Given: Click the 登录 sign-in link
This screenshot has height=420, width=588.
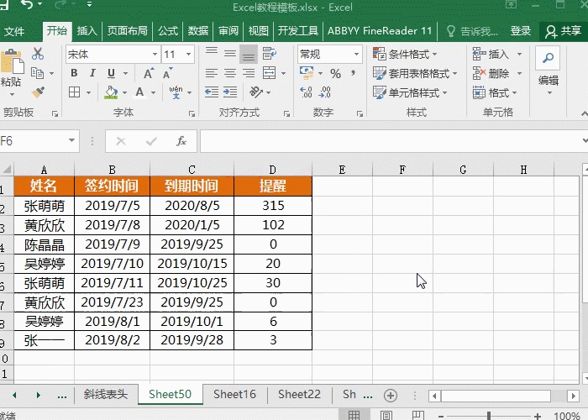Looking at the screenshot, I should [x=521, y=31].
